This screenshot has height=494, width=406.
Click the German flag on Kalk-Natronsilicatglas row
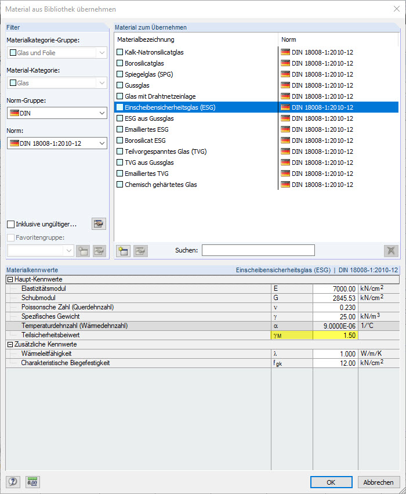(x=285, y=52)
